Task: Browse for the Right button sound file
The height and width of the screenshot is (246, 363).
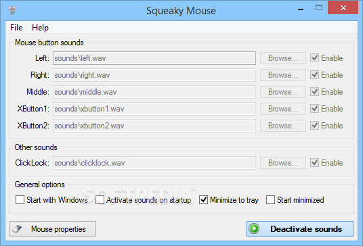Action: pyautogui.click(x=283, y=75)
